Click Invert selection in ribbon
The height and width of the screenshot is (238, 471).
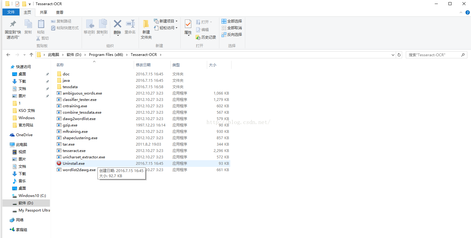click(232, 35)
